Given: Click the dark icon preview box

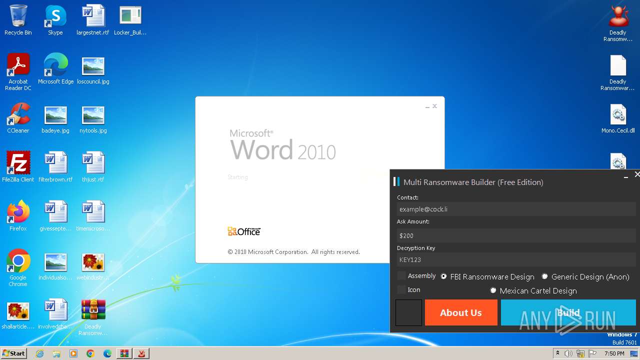Looking at the screenshot, I should (408, 312).
